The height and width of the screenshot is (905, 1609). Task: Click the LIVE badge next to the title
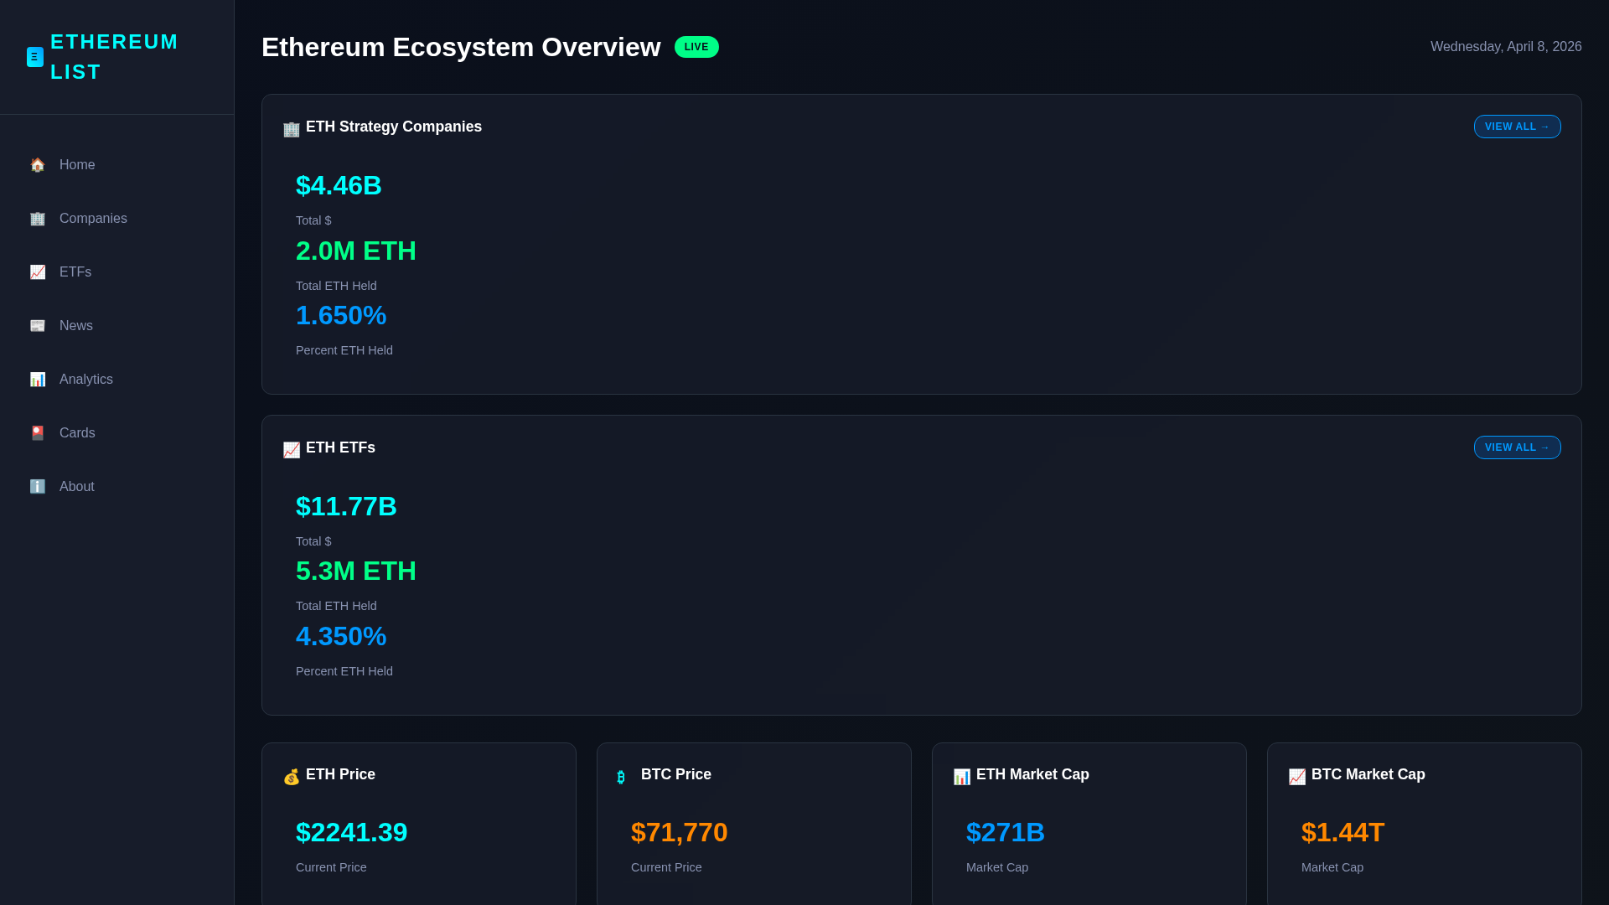[x=696, y=47]
